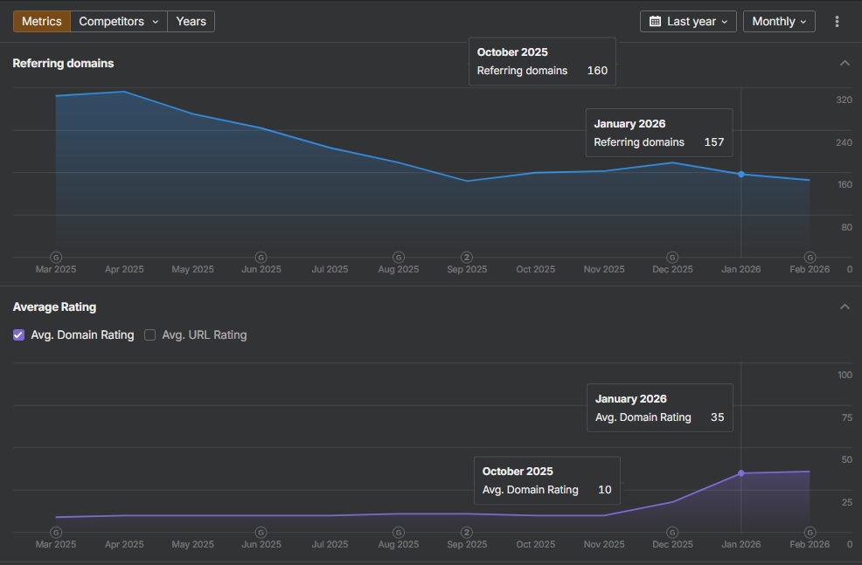Screen dimensions: 862x565
Task: Switch to the Years tab
Action: coord(191,21)
